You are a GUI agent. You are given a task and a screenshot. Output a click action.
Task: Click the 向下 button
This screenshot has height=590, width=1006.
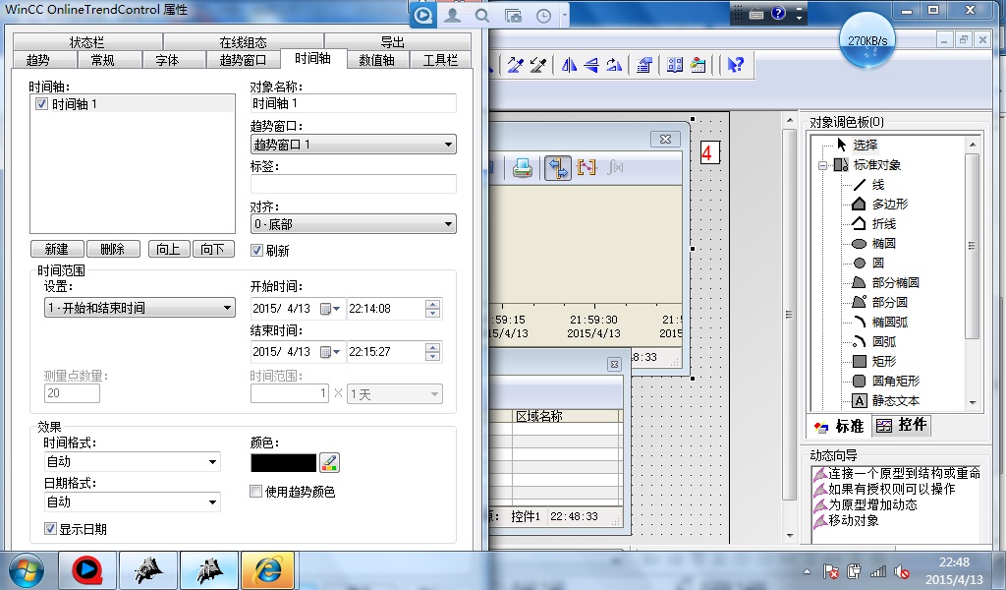tap(213, 249)
